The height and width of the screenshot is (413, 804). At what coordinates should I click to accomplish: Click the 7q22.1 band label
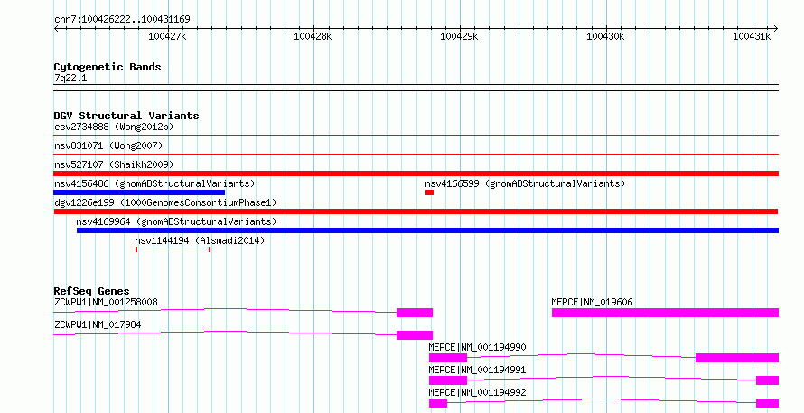coord(70,78)
